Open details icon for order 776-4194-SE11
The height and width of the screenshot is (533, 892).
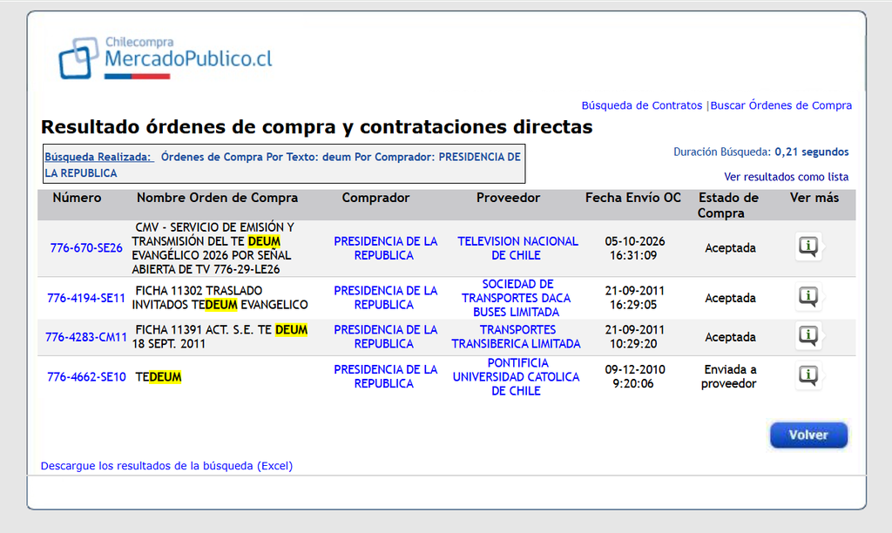point(808,297)
